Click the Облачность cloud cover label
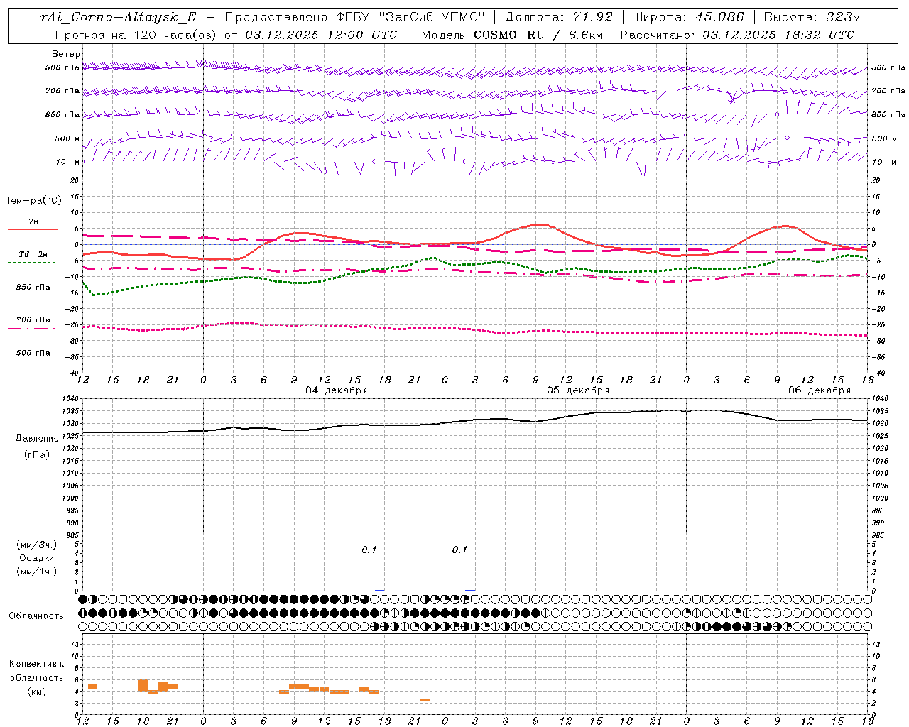The height and width of the screenshot is (727, 909). click(x=36, y=616)
